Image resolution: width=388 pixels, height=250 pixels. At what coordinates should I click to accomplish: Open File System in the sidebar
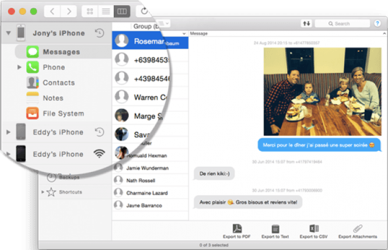(64, 114)
